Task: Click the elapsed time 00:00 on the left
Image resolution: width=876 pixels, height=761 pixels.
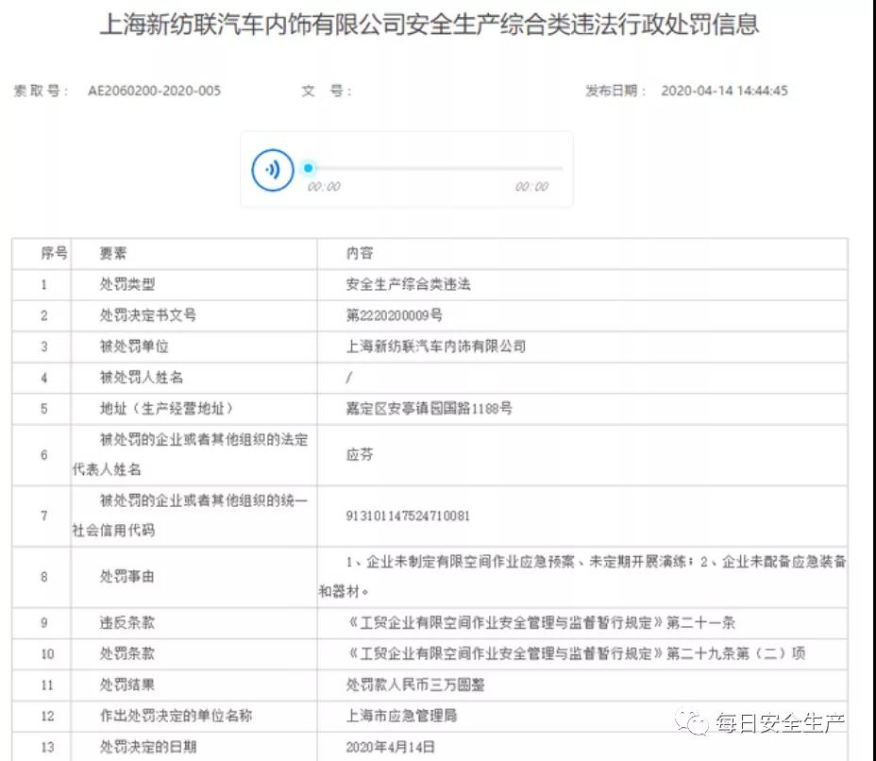Action: pyautogui.click(x=324, y=187)
